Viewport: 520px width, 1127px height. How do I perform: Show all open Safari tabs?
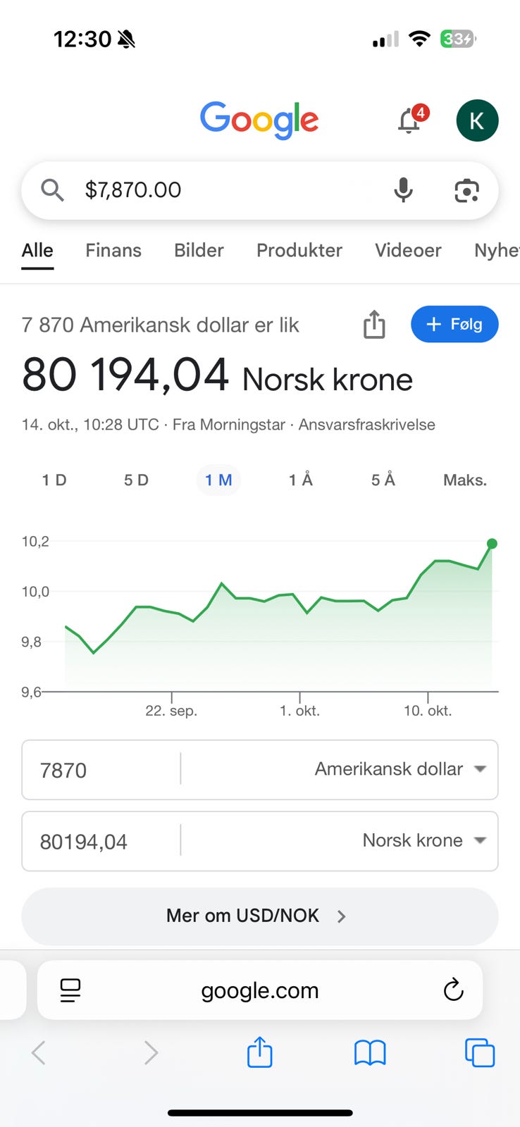[480, 1053]
